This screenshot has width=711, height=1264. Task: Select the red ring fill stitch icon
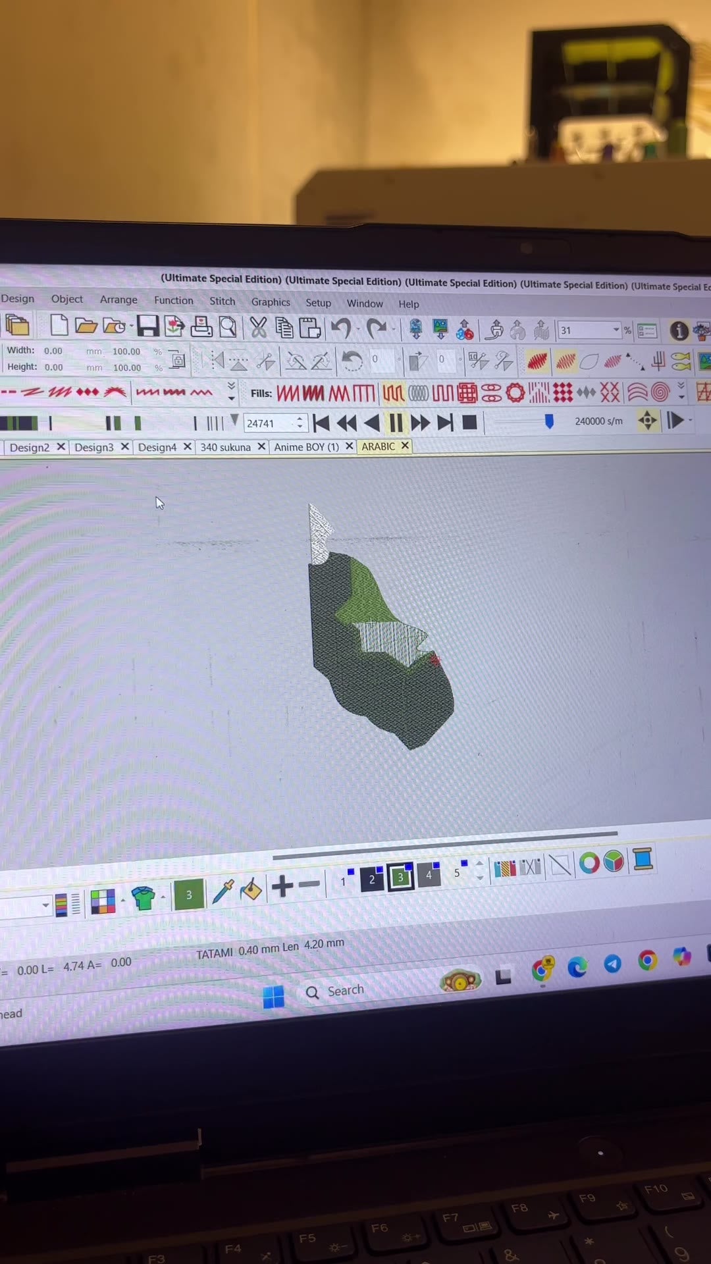point(515,394)
